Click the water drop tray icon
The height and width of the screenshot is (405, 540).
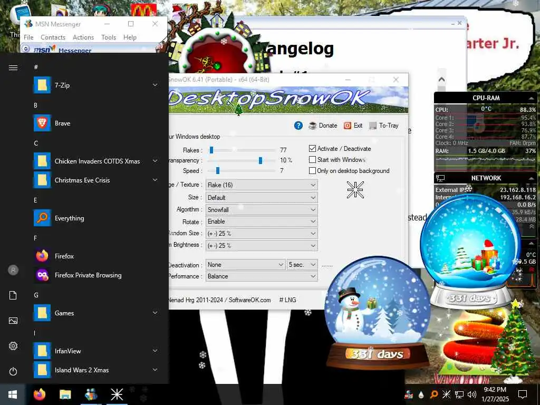point(421,394)
